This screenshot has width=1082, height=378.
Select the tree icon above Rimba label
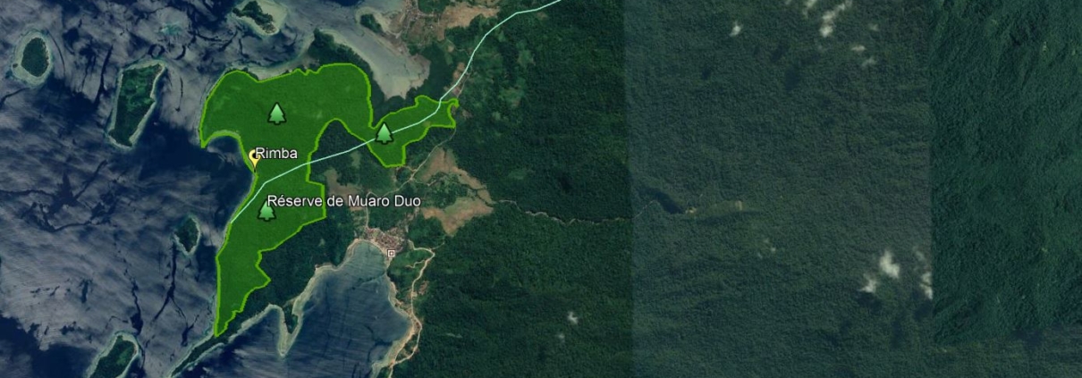(x=276, y=113)
